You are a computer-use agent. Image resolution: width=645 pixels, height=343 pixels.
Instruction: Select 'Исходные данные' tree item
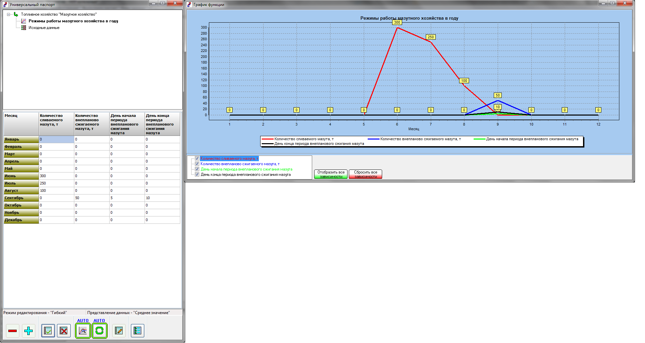click(44, 28)
